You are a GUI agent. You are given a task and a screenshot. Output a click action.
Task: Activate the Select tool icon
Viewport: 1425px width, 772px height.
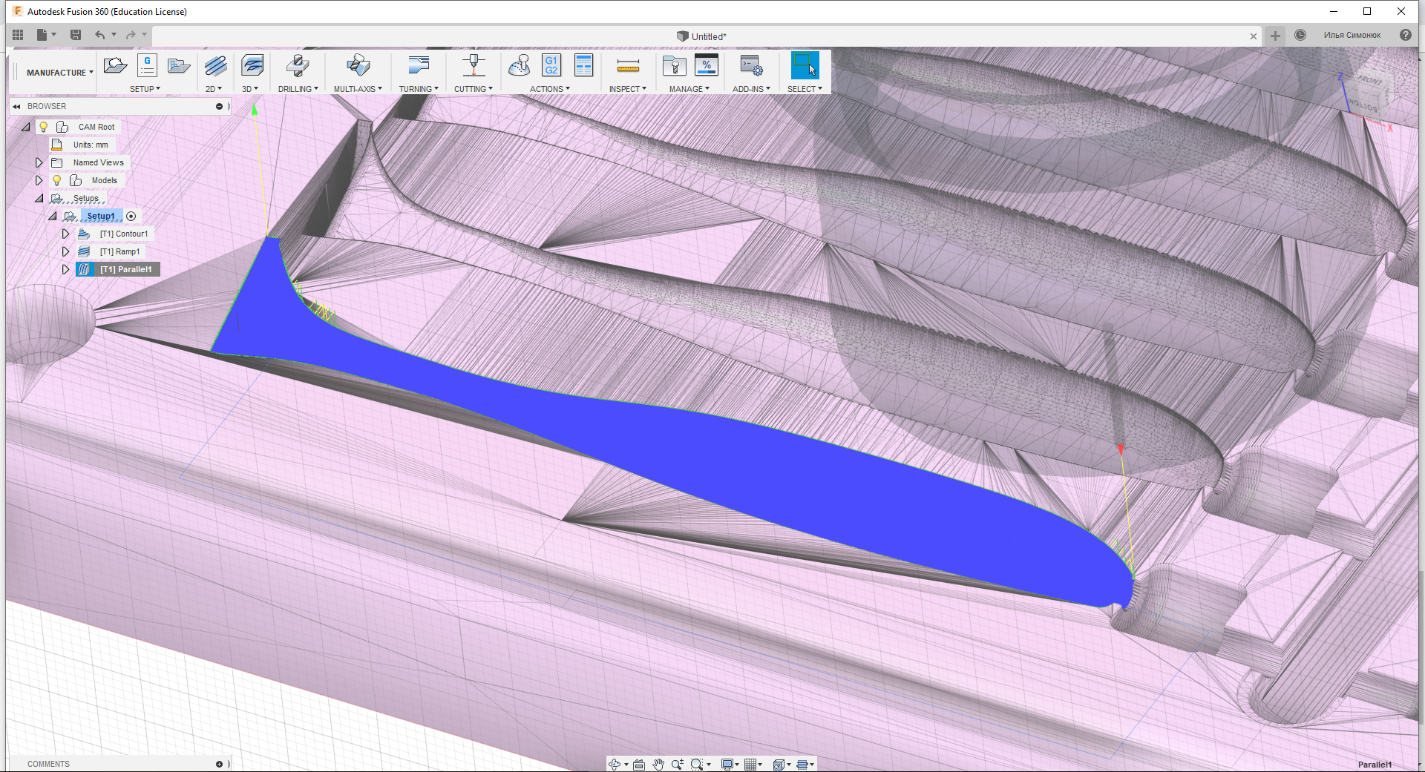click(805, 65)
